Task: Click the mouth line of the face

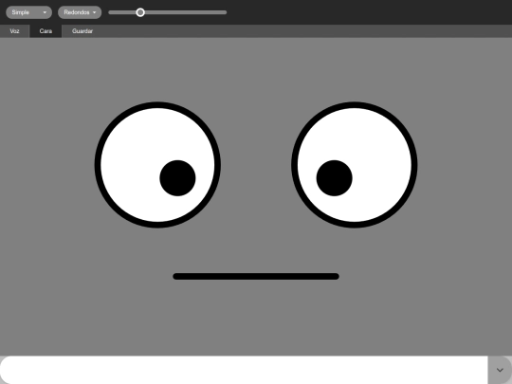Action: tap(256, 277)
